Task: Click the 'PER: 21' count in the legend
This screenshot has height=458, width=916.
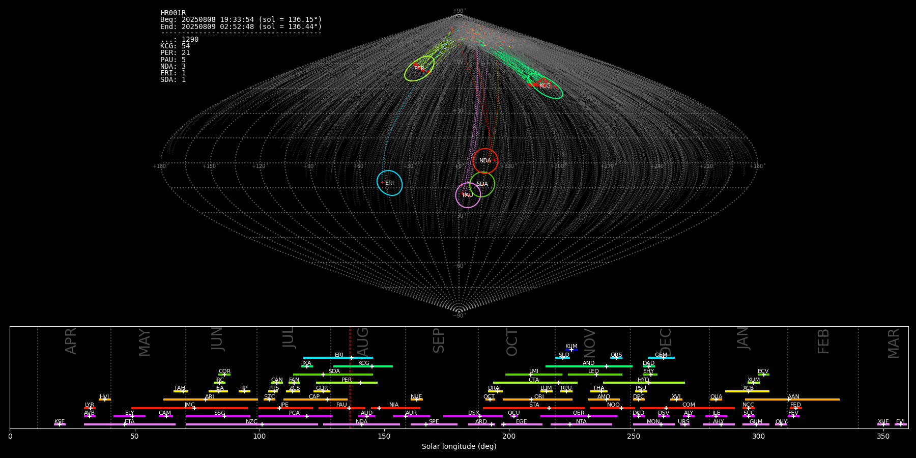Action: [x=175, y=53]
